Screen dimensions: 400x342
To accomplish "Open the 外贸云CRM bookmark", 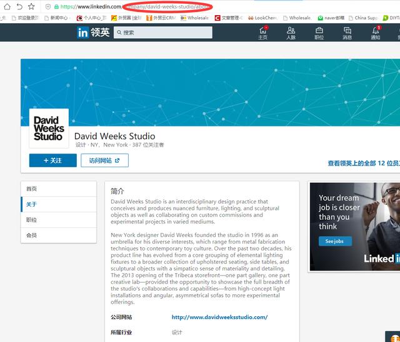I will [161, 18].
